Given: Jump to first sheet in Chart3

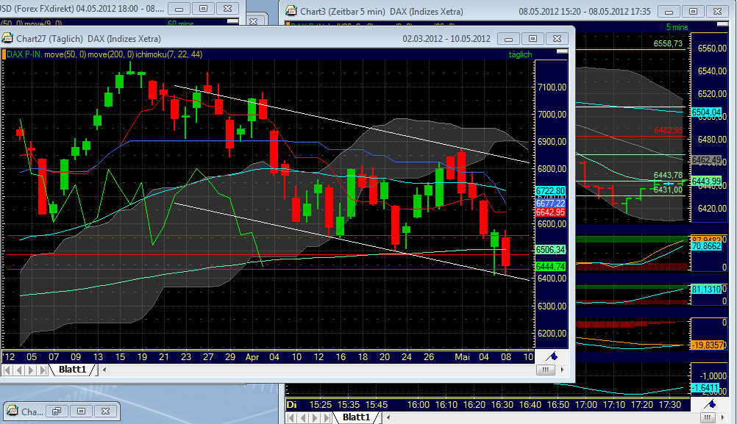Looking at the screenshot, I should click(x=291, y=417).
